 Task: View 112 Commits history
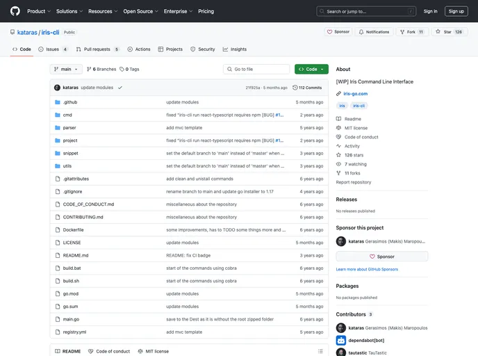point(307,88)
